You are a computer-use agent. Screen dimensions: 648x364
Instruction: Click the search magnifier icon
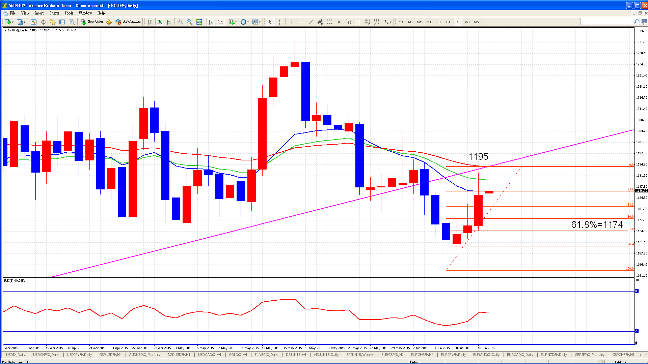click(636, 22)
